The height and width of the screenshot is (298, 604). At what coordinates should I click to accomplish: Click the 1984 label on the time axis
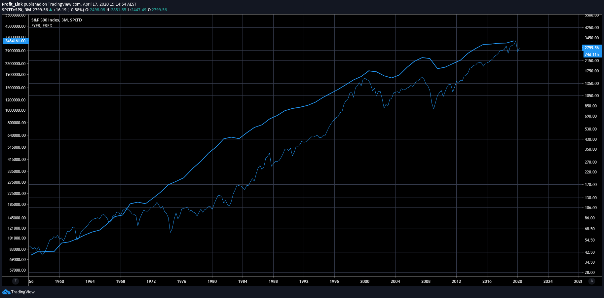click(243, 281)
